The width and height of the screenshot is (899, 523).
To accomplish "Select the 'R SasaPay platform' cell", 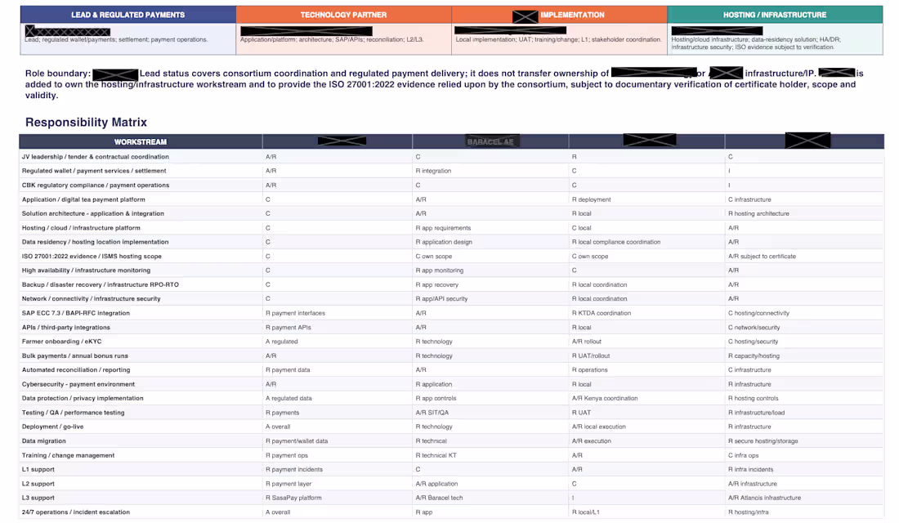I will [x=293, y=498].
